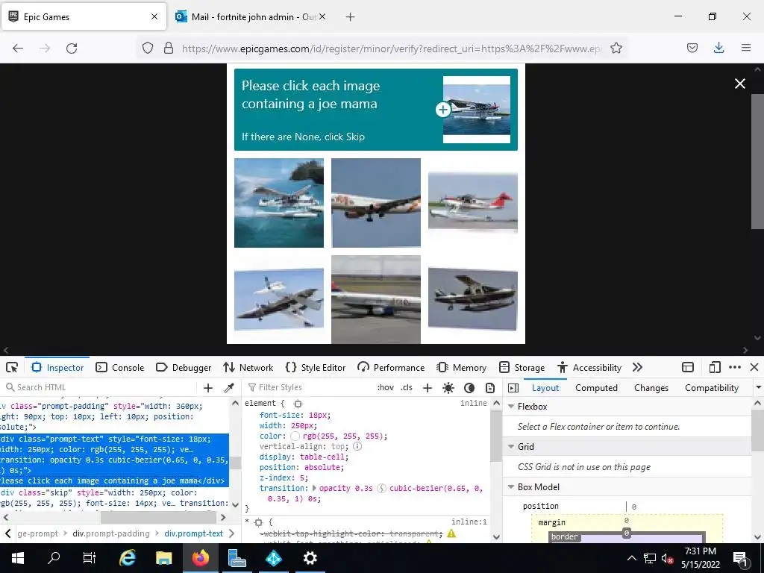Switch to the Layout sidebar tab
The width and height of the screenshot is (764, 573).
tap(545, 388)
